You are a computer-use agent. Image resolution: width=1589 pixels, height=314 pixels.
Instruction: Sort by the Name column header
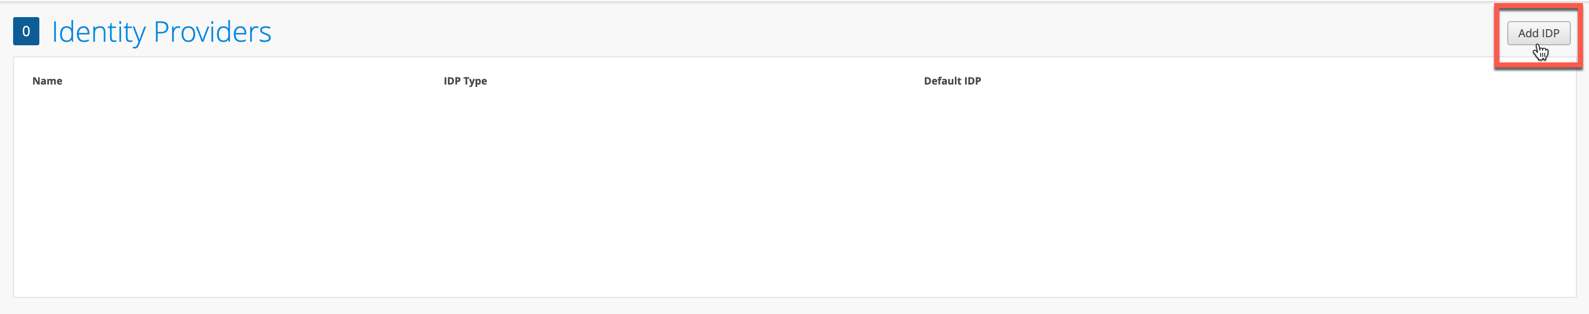pos(47,81)
